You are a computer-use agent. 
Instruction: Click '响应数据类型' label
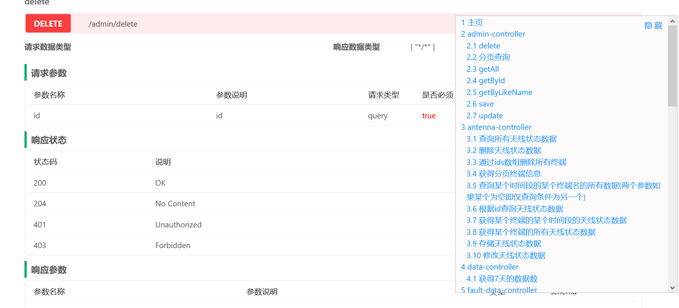click(x=357, y=47)
